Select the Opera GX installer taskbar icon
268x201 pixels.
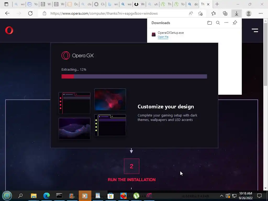pos(149,196)
